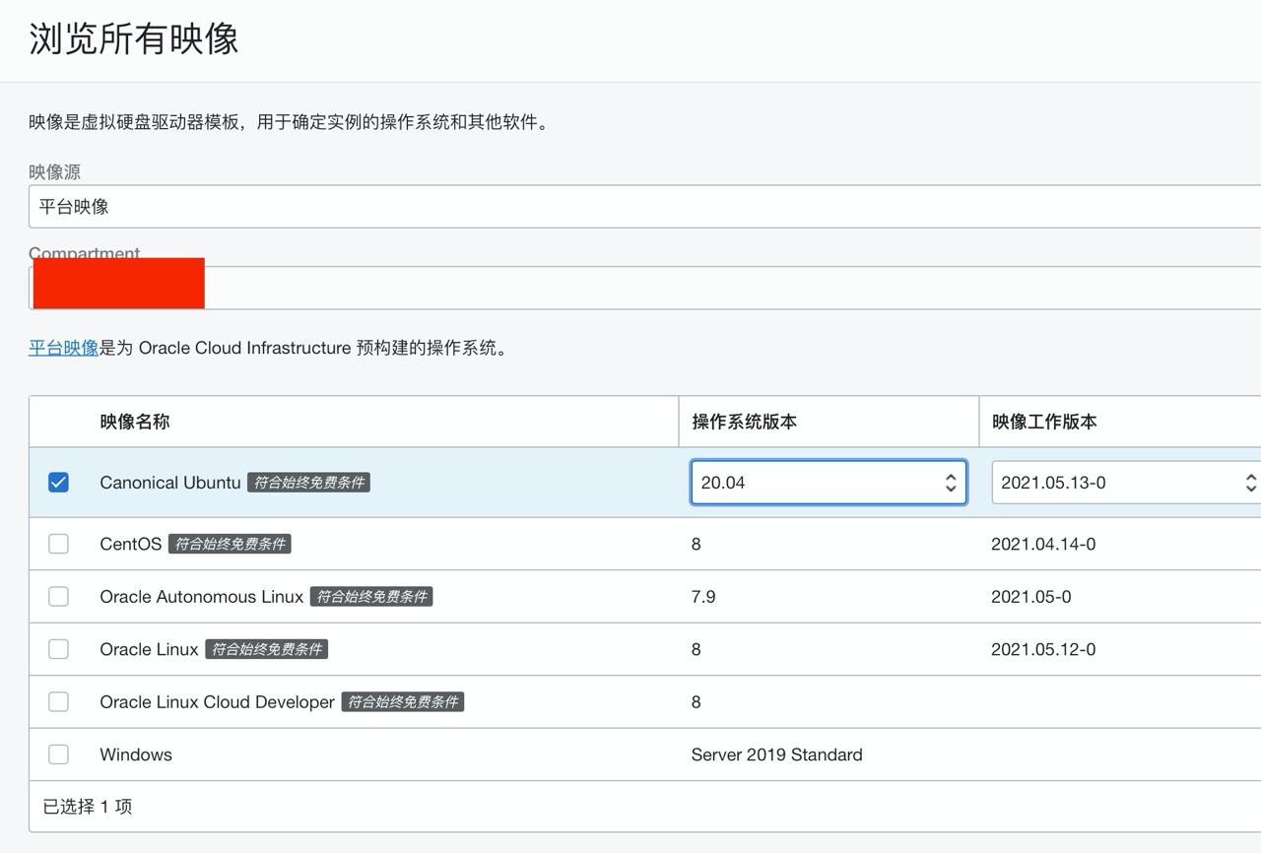Click the 操作系统版本 column header
The width and height of the screenshot is (1261, 853).
745,422
